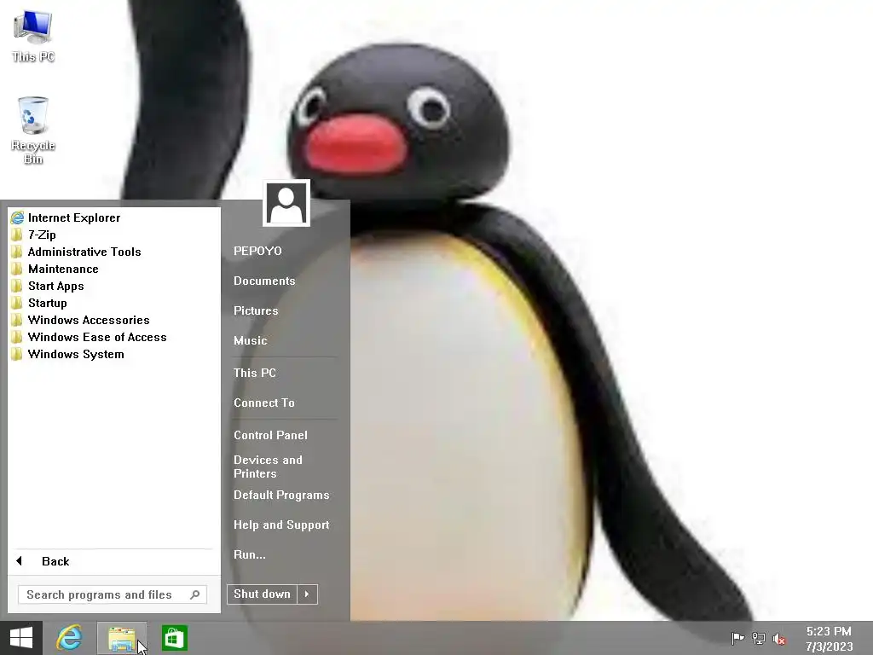Click the Startup folder icon
The image size is (873, 655).
pyautogui.click(x=17, y=303)
